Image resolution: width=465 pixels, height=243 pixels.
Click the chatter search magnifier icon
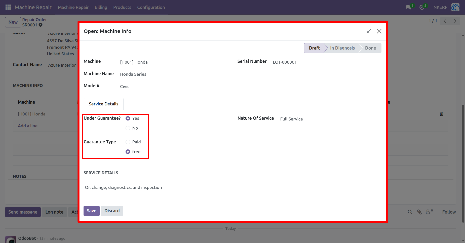click(x=410, y=212)
